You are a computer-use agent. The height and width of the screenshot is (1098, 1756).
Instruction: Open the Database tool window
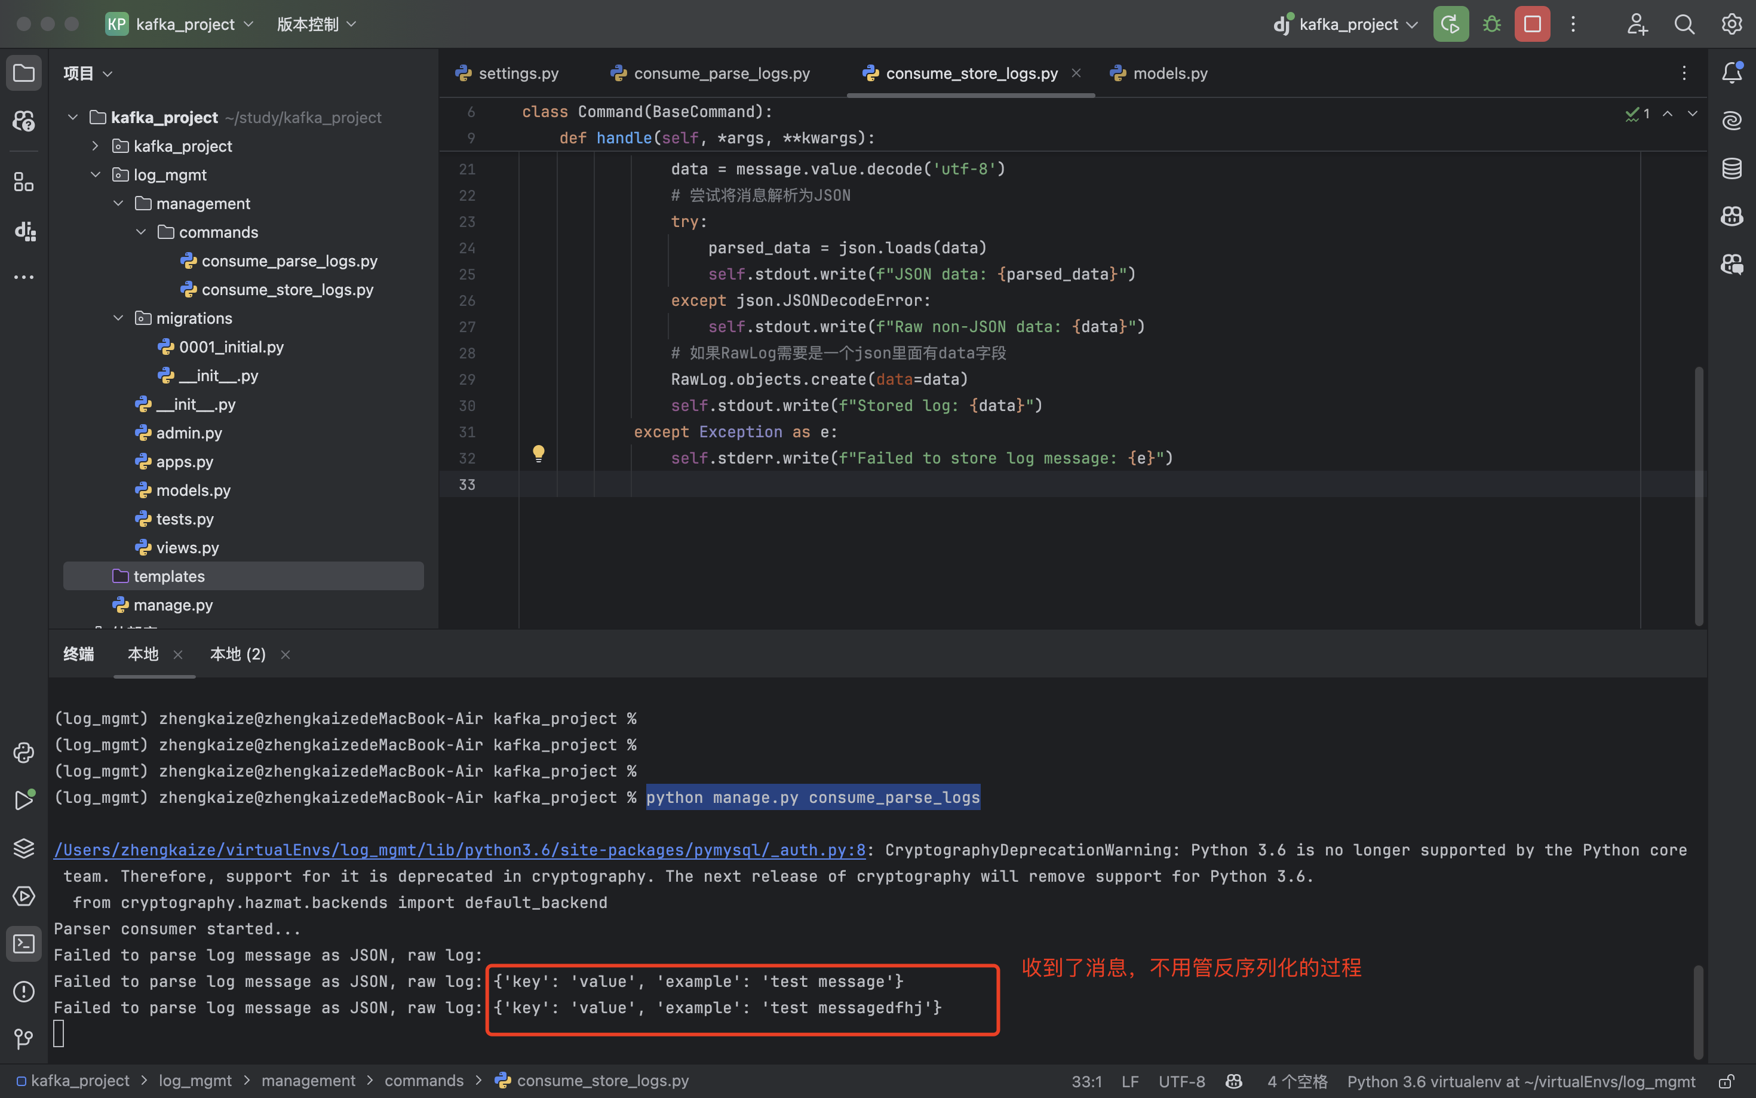click(1732, 168)
